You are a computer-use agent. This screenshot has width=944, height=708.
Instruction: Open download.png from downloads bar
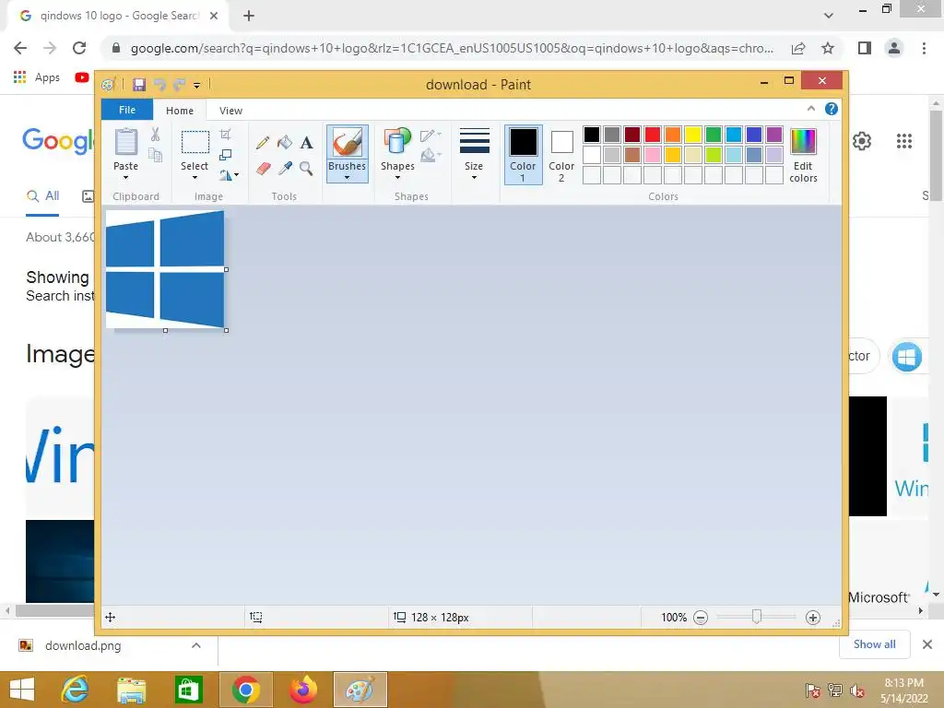(x=82, y=645)
